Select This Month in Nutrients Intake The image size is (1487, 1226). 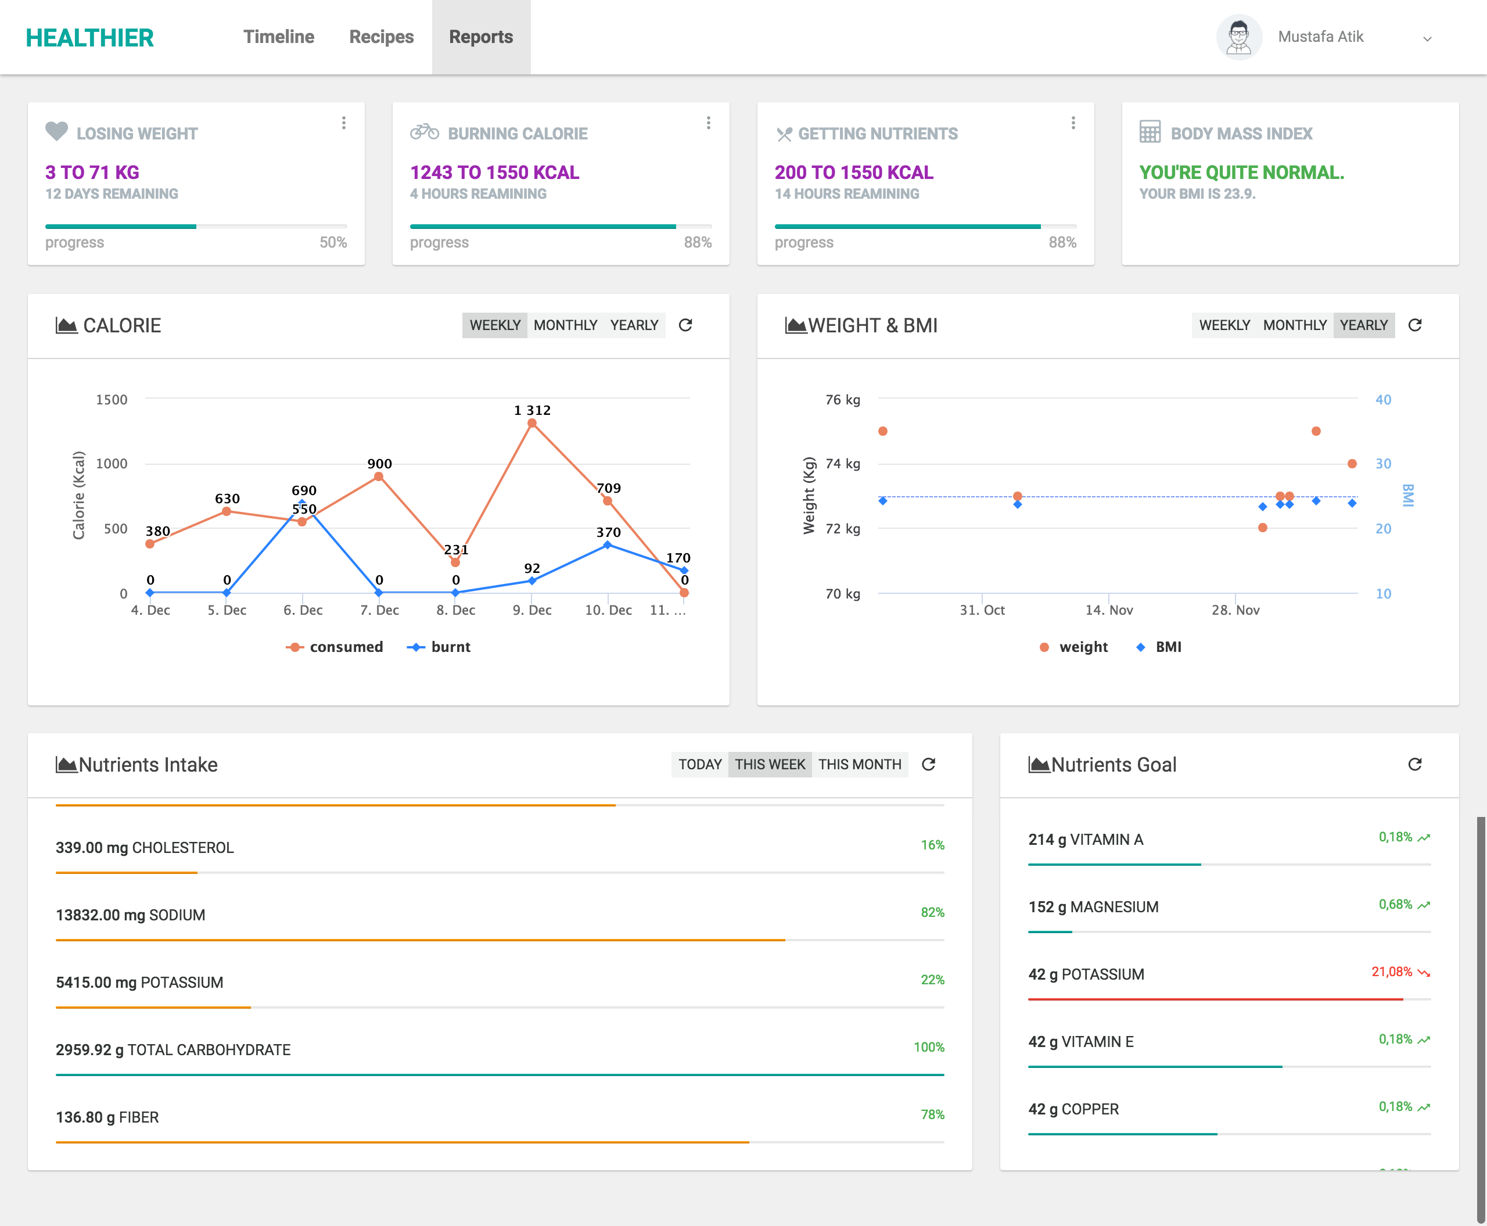859,764
